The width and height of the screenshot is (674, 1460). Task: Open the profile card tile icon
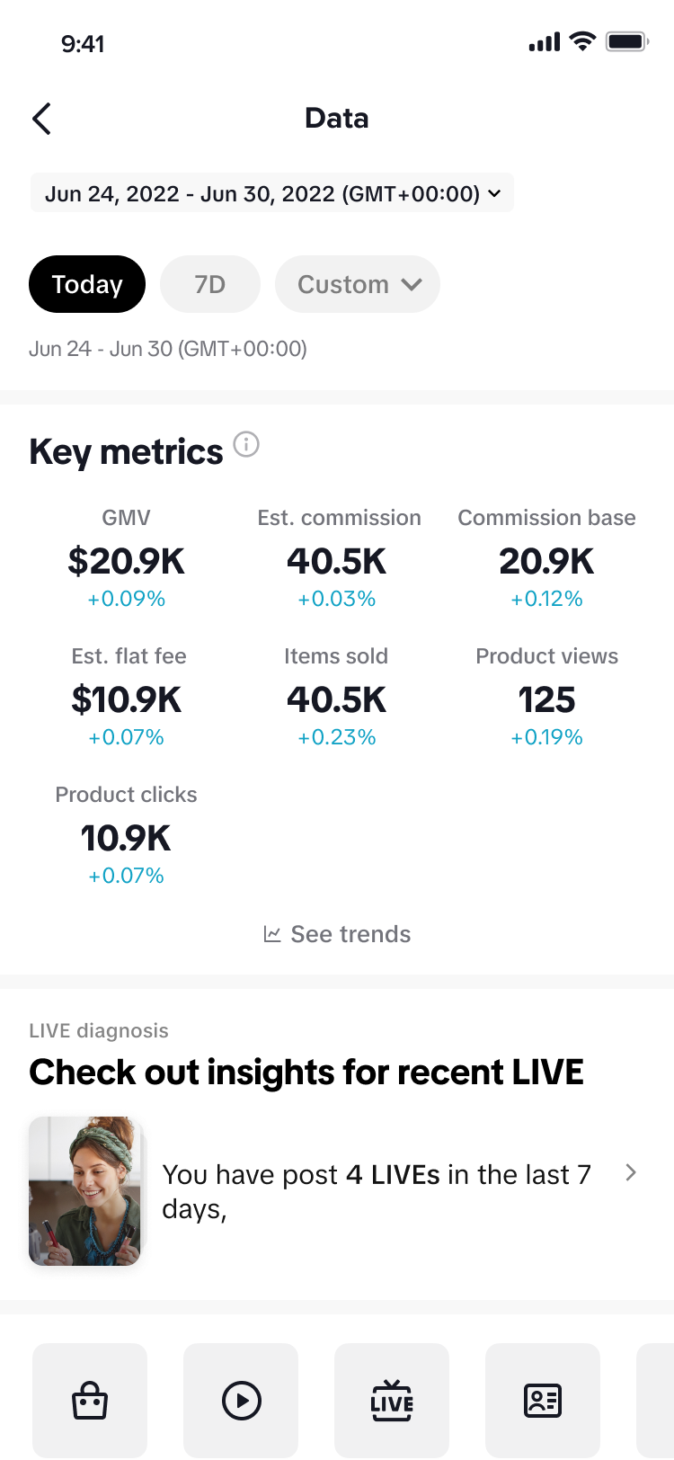pos(543,1400)
